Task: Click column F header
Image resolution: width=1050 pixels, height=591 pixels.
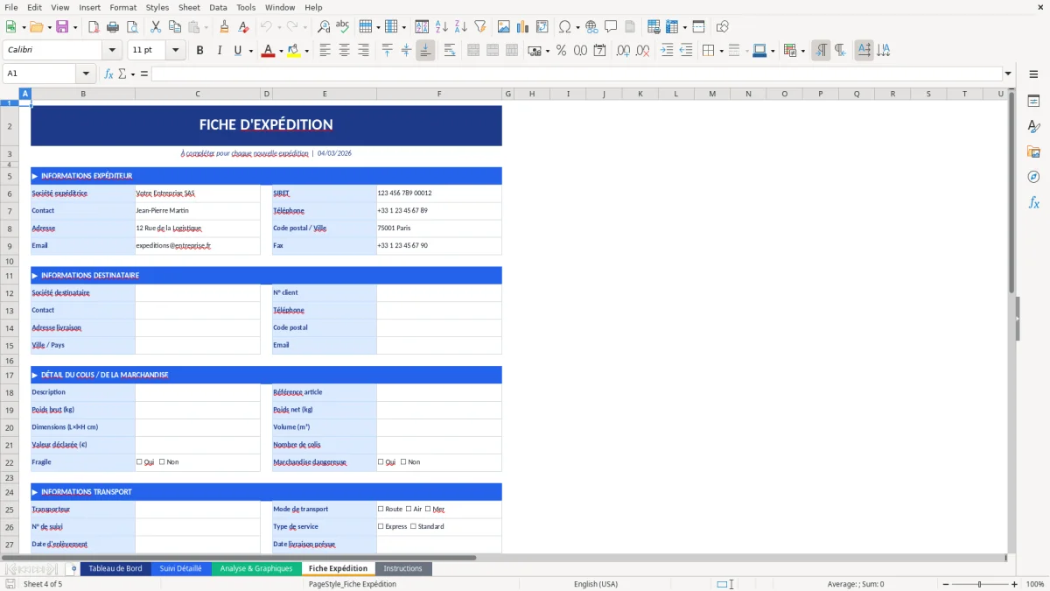Action: click(439, 94)
